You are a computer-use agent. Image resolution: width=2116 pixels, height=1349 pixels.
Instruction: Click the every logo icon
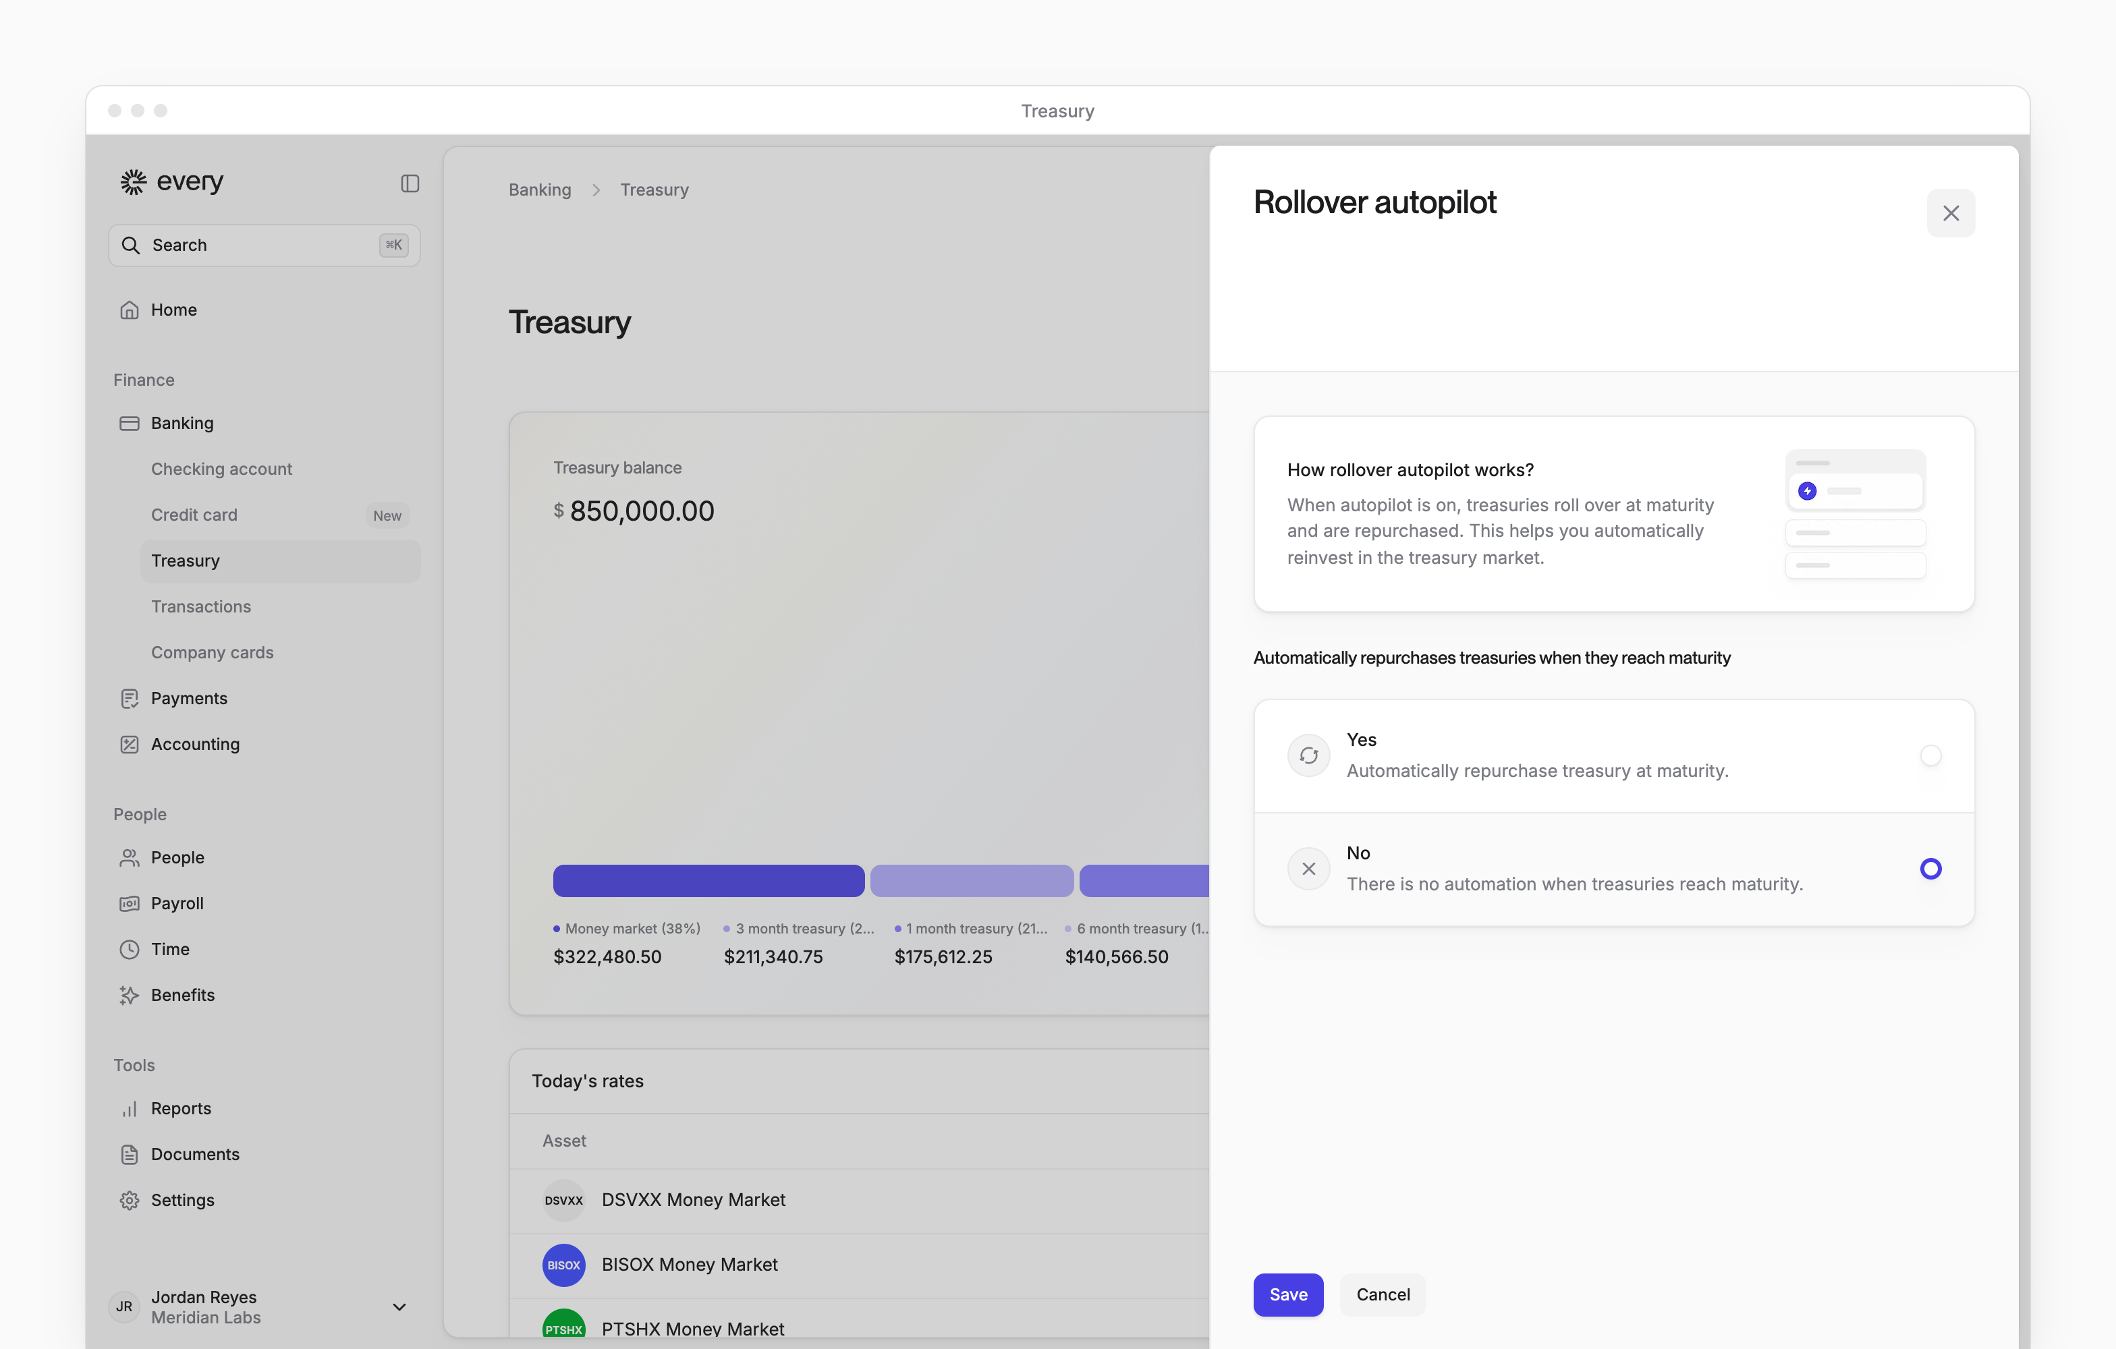pos(133,182)
